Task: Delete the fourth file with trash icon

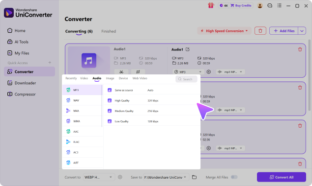Action: (x=300, y=164)
